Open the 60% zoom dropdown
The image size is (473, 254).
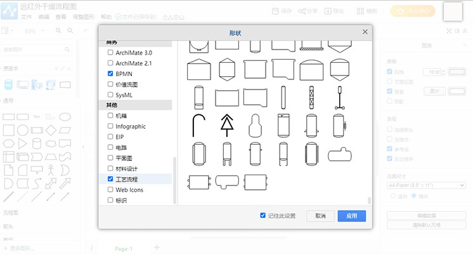click(x=34, y=31)
